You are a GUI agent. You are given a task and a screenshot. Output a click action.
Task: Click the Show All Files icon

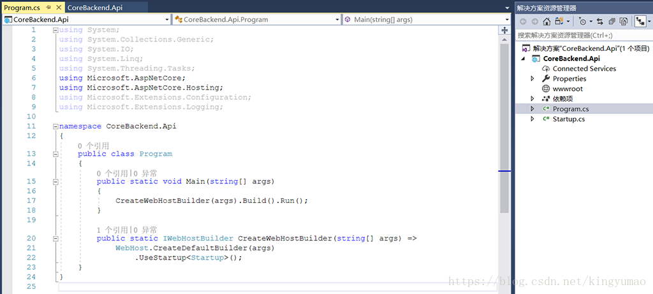click(624, 22)
